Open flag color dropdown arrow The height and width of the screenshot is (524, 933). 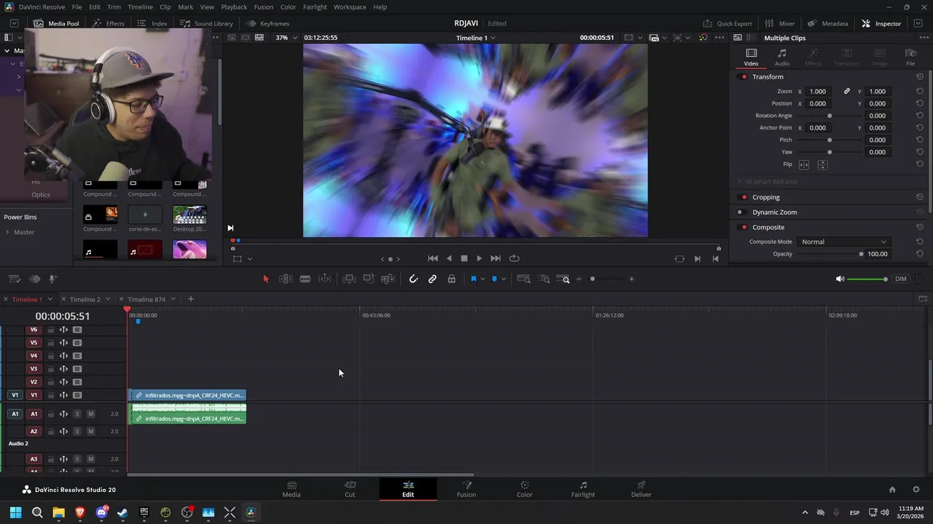point(483,279)
